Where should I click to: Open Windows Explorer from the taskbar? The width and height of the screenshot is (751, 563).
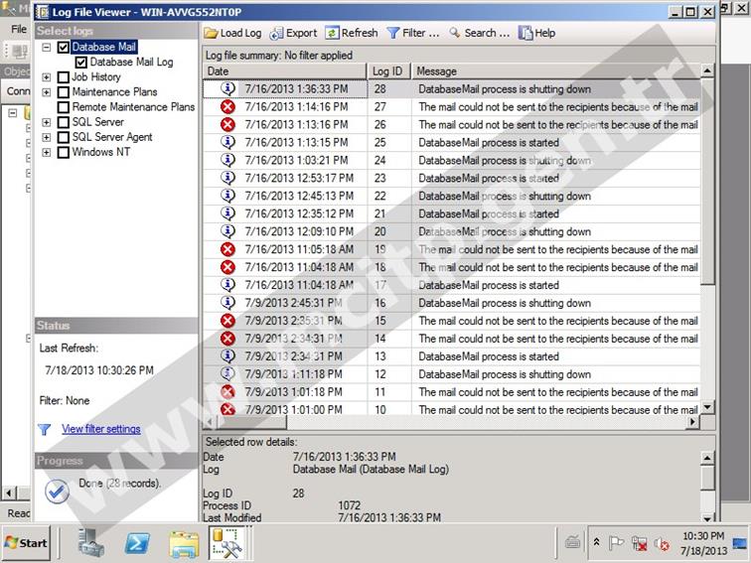[x=184, y=544]
